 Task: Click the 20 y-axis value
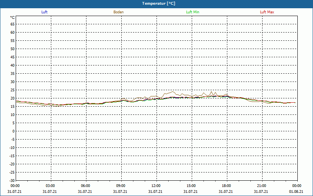13,98
